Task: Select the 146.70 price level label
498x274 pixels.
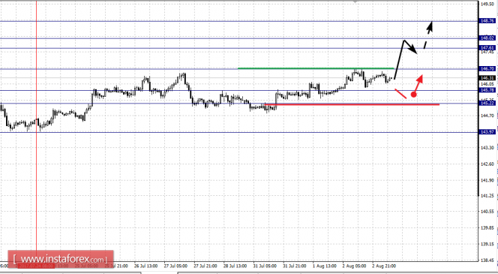Action: click(x=487, y=68)
